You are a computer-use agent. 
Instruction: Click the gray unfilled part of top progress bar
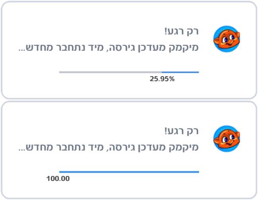pos(111,72)
